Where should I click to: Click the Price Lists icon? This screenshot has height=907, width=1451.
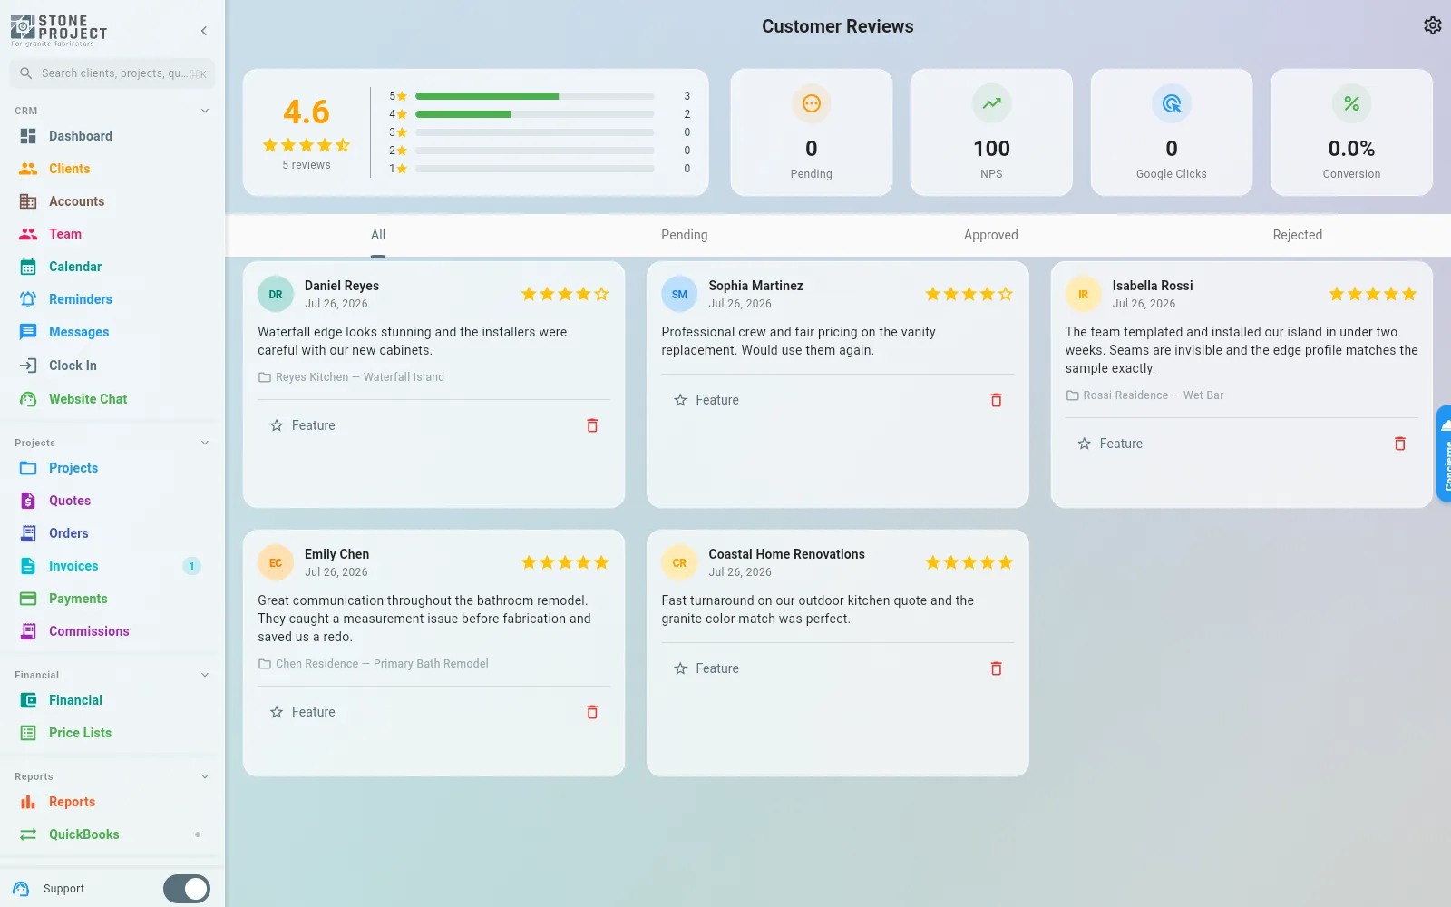pyautogui.click(x=28, y=733)
